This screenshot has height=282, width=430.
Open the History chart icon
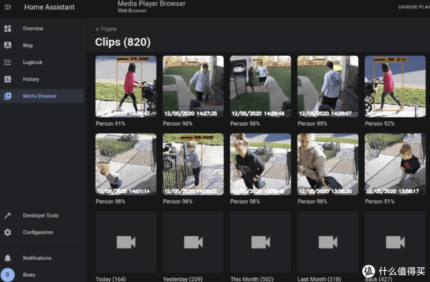pyautogui.click(x=8, y=79)
